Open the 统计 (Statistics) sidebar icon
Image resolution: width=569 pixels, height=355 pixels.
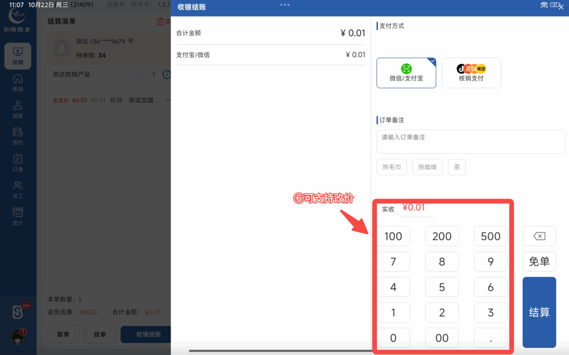click(17, 214)
